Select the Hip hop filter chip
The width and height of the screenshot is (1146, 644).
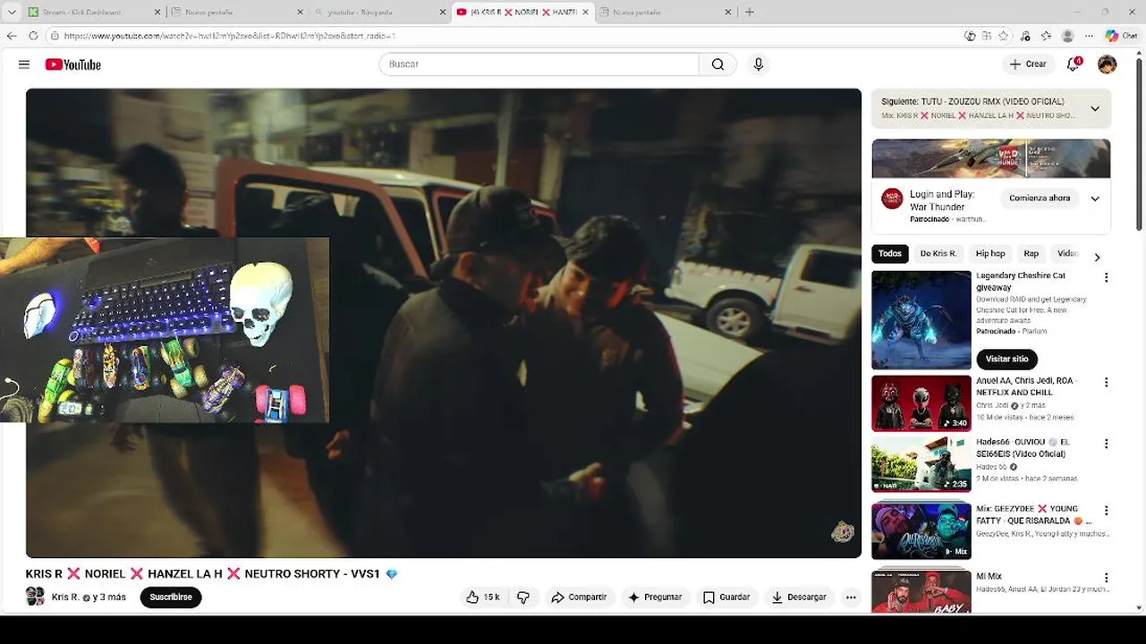990,254
